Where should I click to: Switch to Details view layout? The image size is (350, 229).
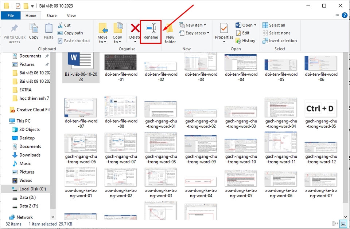(x=335, y=224)
